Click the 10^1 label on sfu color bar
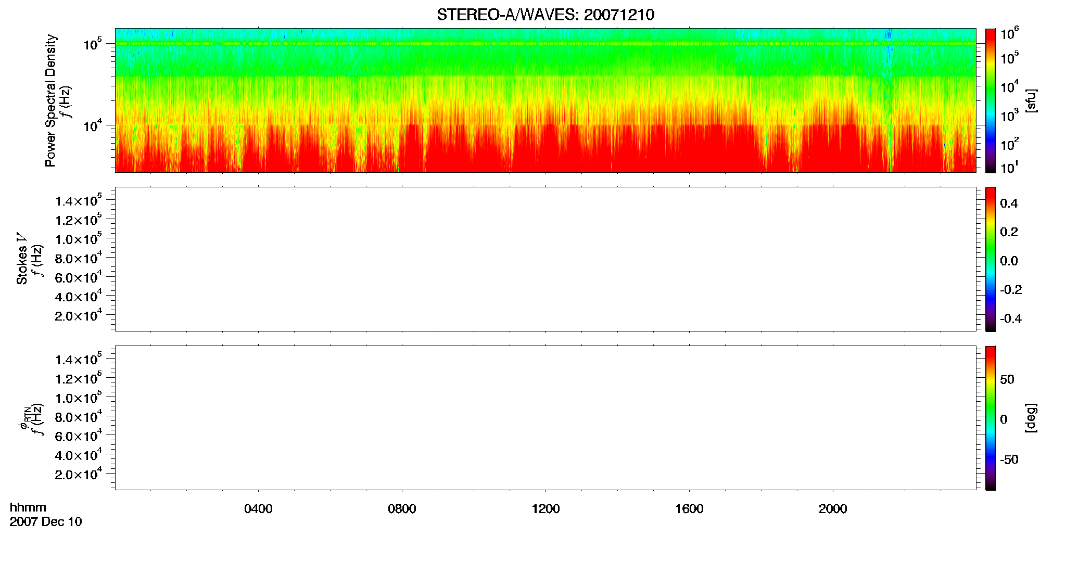The image size is (1091, 562). click(x=1009, y=167)
